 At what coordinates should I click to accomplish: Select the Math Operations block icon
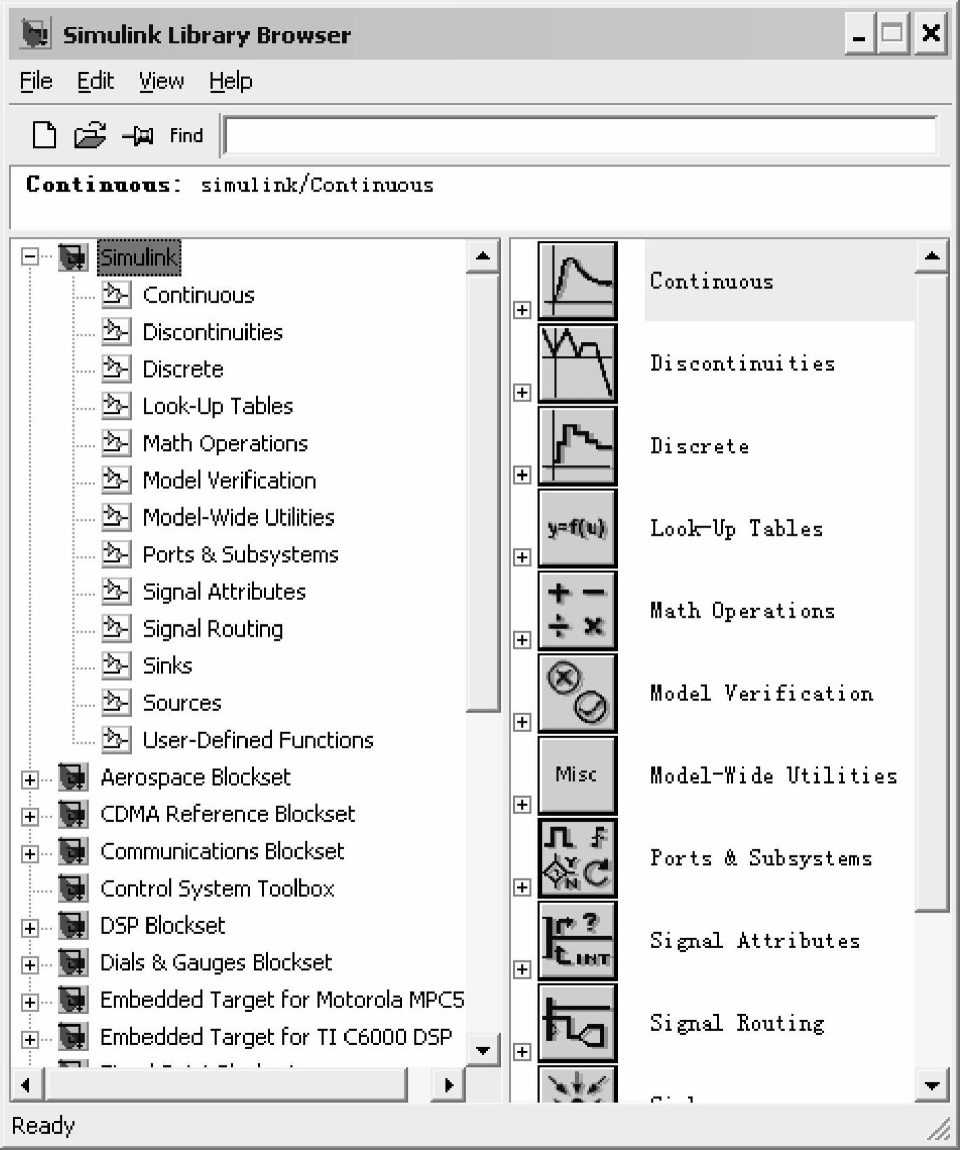point(577,611)
